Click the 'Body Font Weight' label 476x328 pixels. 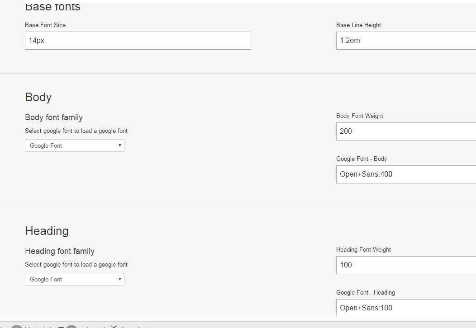pos(360,116)
